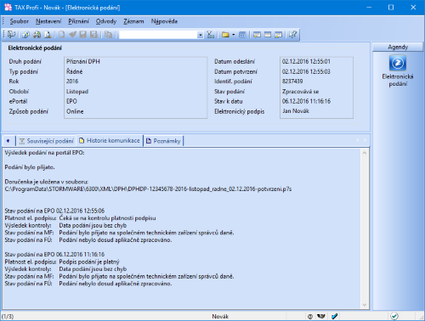Click the filter funnel toolbar icon

coord(211,35)
